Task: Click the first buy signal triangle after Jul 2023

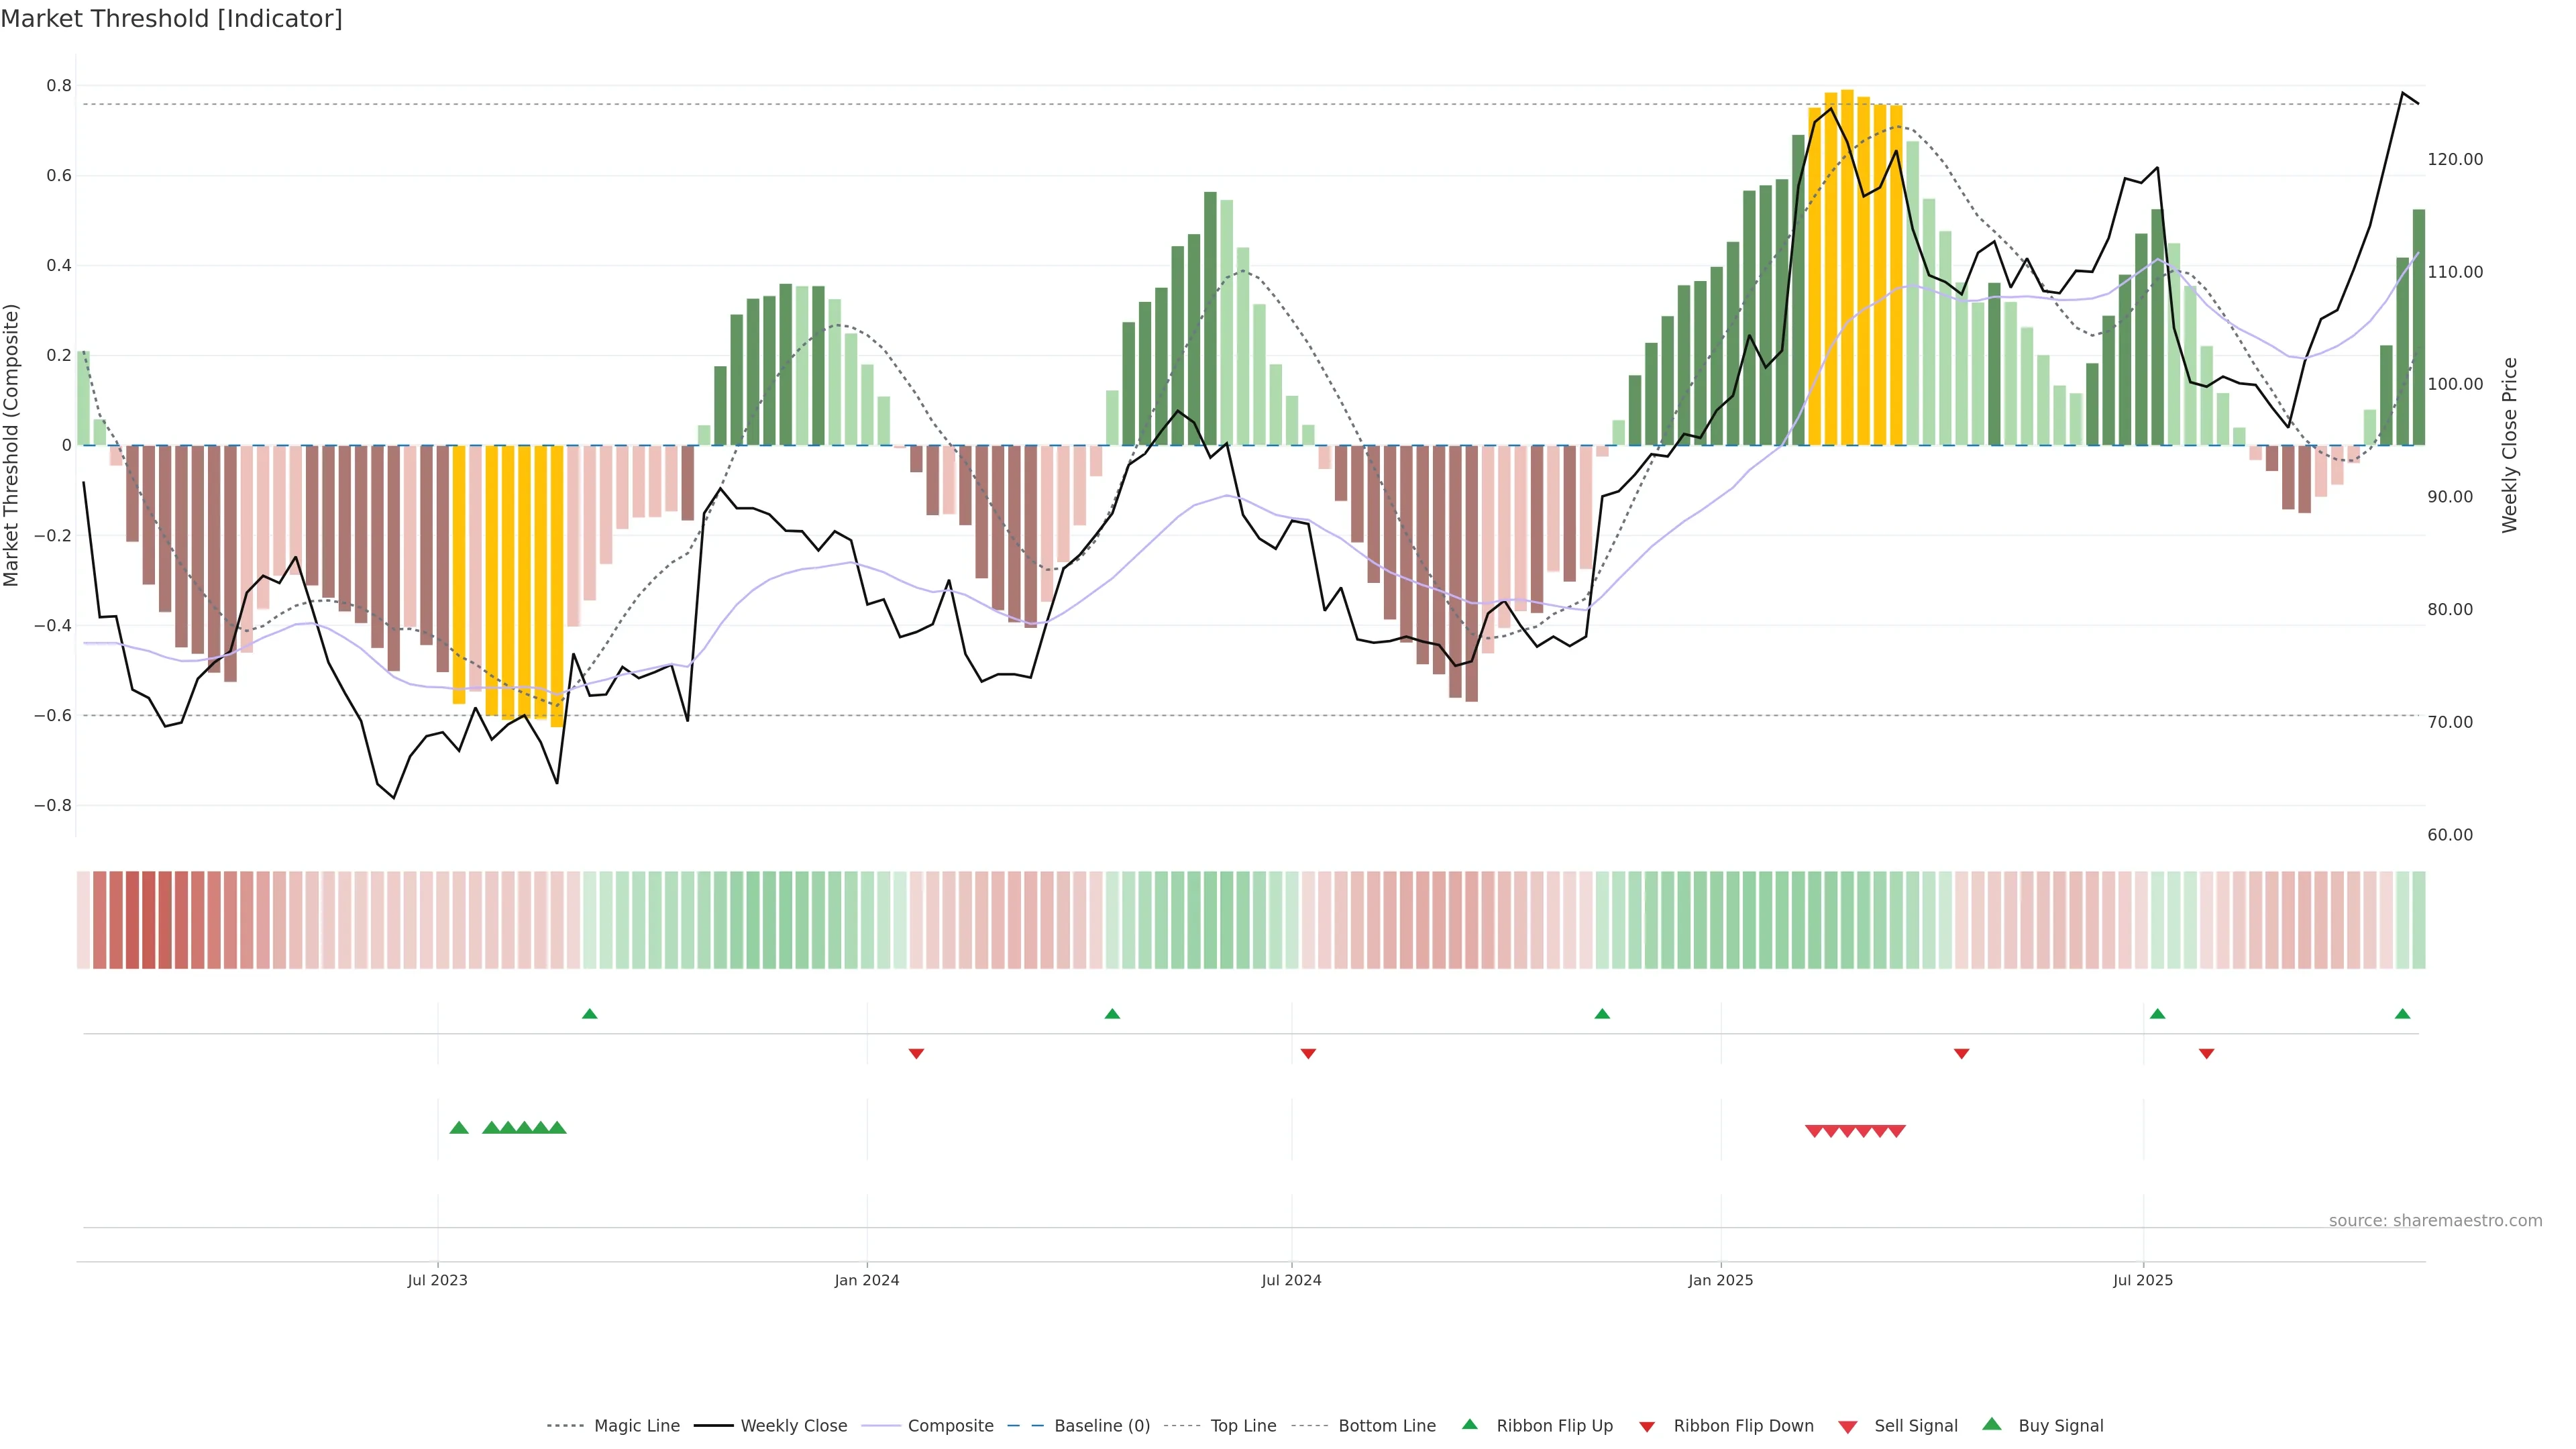Action: point(459,1128)
